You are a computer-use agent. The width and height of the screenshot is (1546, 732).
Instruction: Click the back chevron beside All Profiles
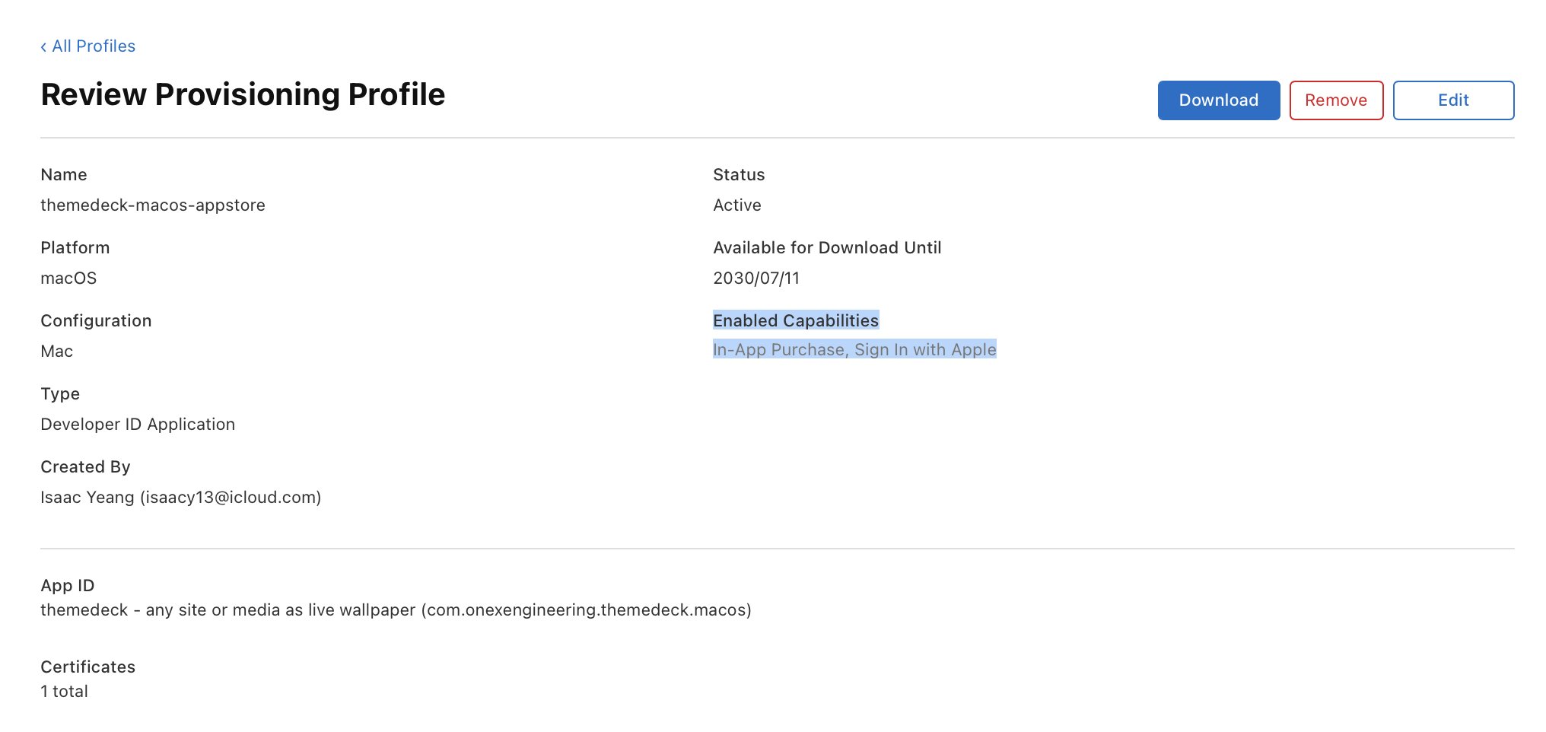(43, 47)
